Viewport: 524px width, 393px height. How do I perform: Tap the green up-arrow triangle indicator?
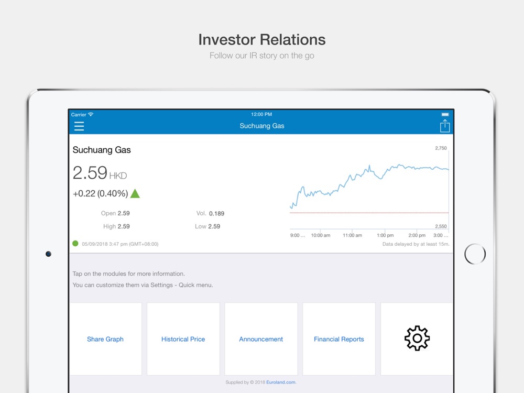[135, 193]
